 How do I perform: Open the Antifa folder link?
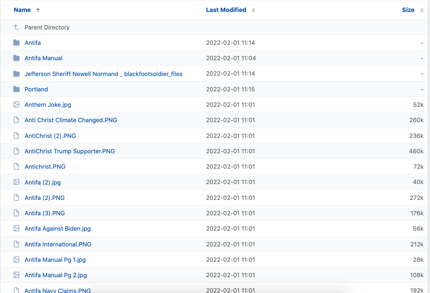point(32,43)
